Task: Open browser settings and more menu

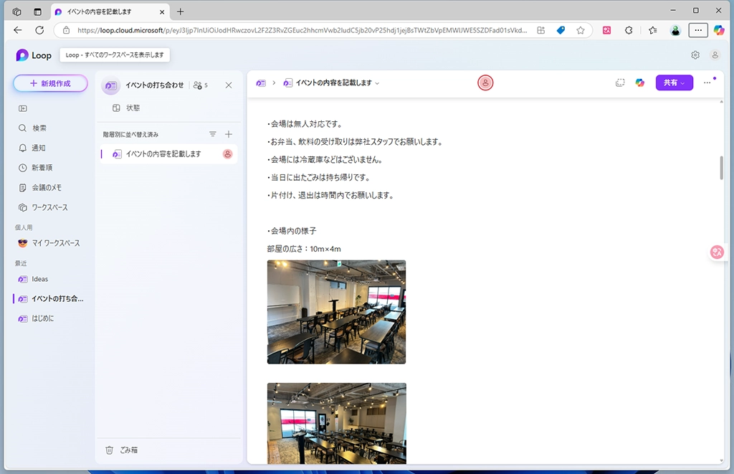Action: 698,30
